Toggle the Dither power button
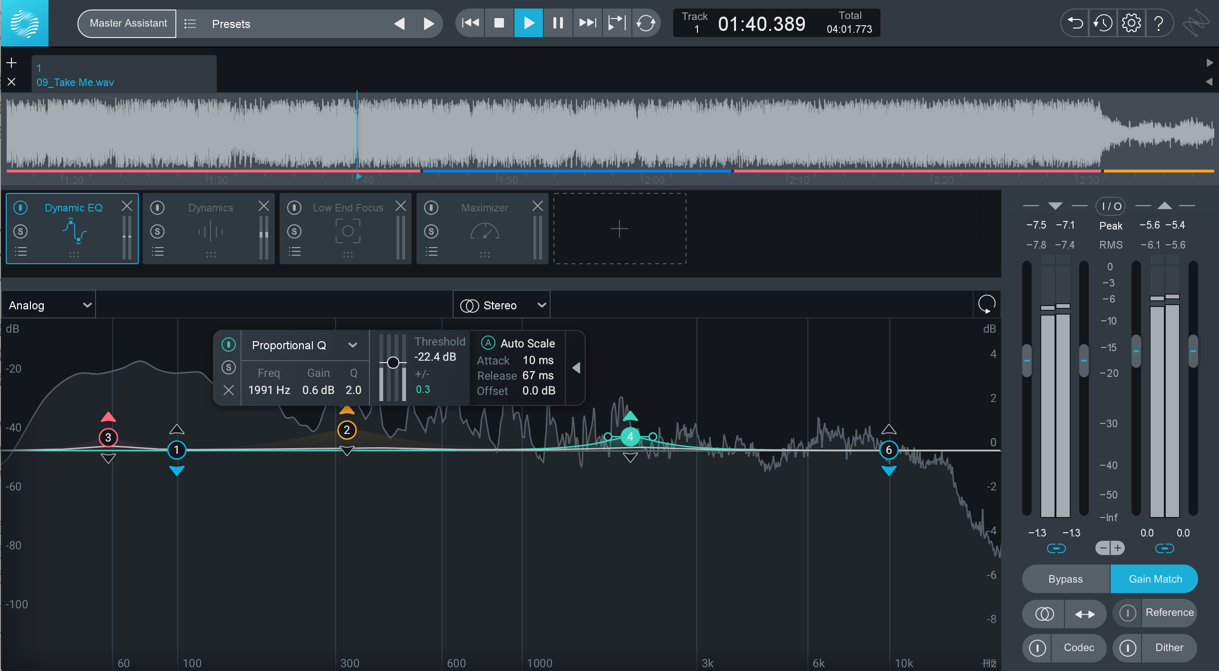 click(x=1127, y=648)
